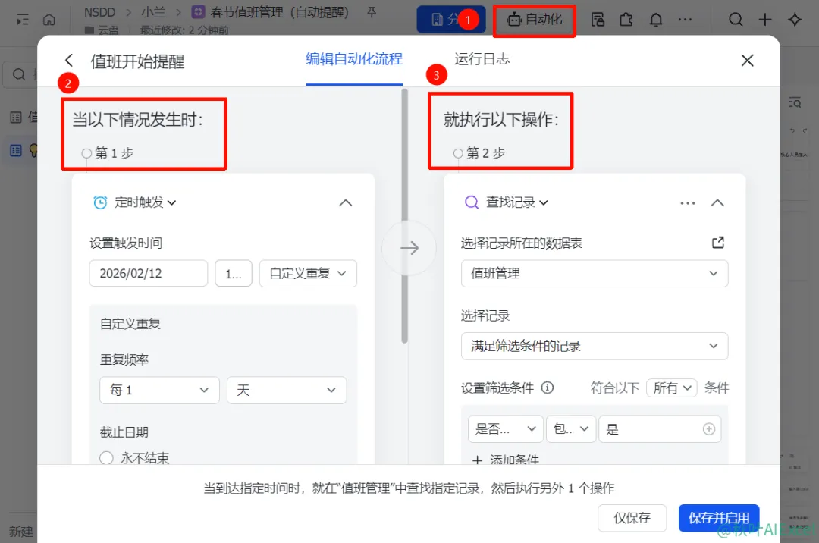
Task: Switch to the 编辑自动化流程 tab
Action: (354, 59)
